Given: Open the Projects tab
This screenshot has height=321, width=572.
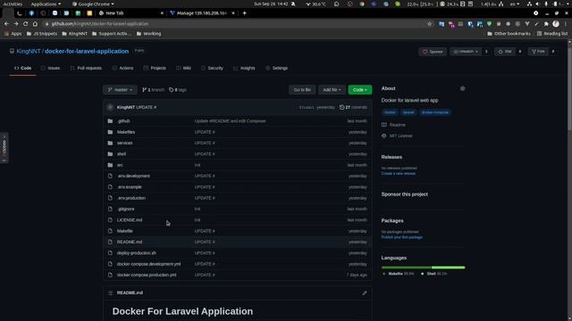Looking at the screenshot, I should point(155,68).
